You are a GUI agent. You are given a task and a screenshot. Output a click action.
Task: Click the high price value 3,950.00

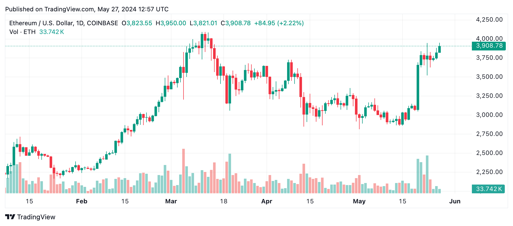pyautogui.click(x=173, y=23)
